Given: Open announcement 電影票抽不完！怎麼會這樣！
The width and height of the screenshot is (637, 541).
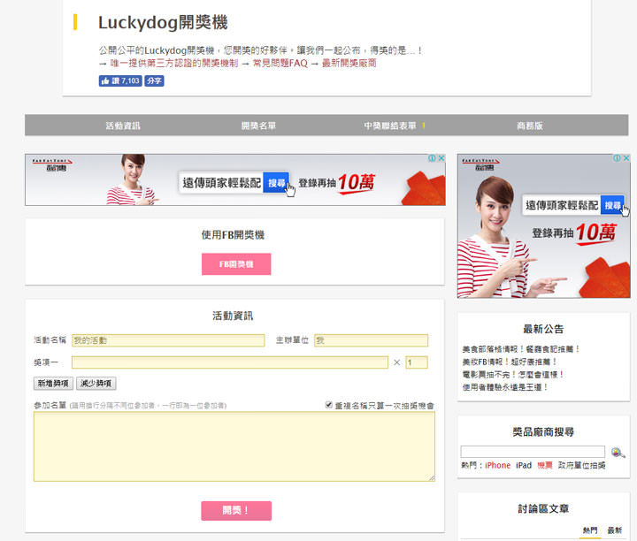Looking at the screenshot, I should coord(513,374).
